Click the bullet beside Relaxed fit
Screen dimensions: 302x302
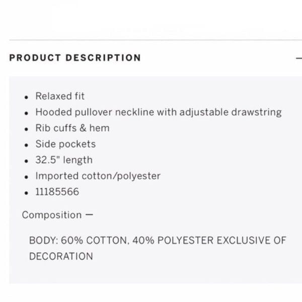coord(26,97)
